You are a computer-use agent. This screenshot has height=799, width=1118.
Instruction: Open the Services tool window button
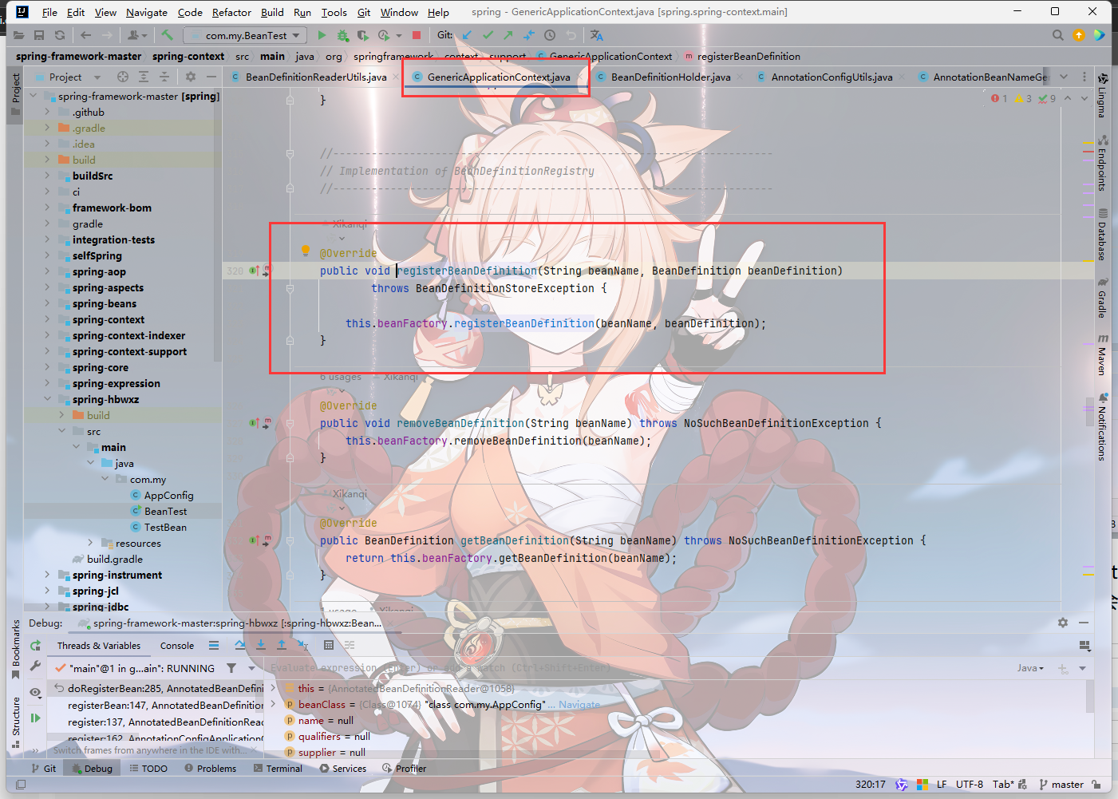[x=343, y=769]
